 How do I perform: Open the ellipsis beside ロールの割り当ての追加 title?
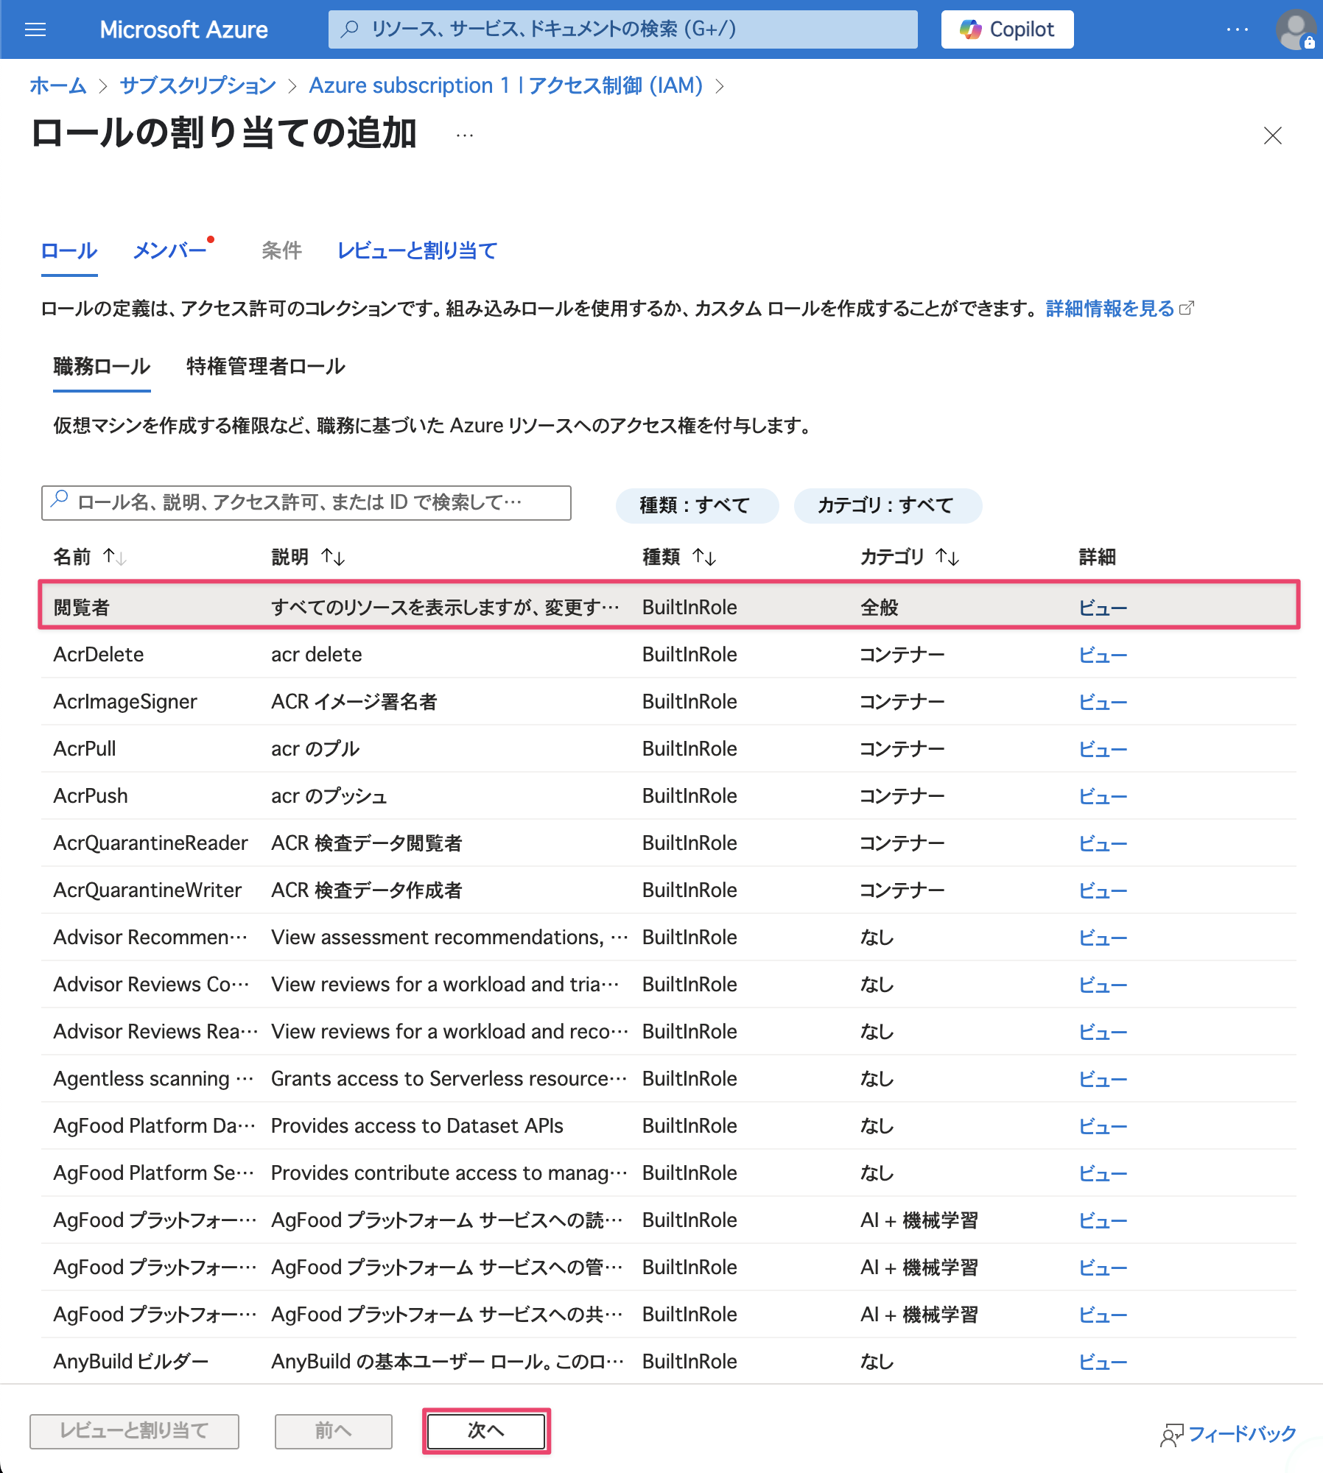pos(464,136)
